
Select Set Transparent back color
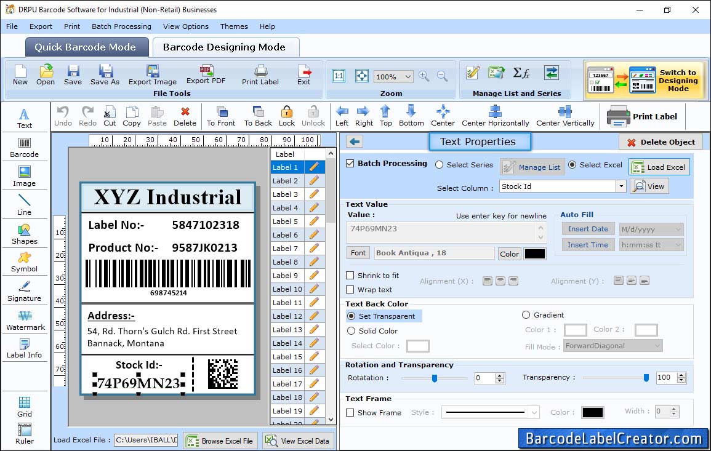[351, 316]
